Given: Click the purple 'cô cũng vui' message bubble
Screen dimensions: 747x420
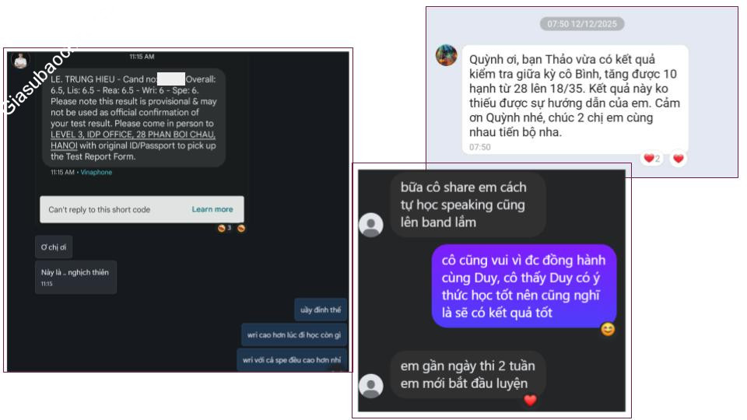Looking at the screenshot, I should coord(524,286).
